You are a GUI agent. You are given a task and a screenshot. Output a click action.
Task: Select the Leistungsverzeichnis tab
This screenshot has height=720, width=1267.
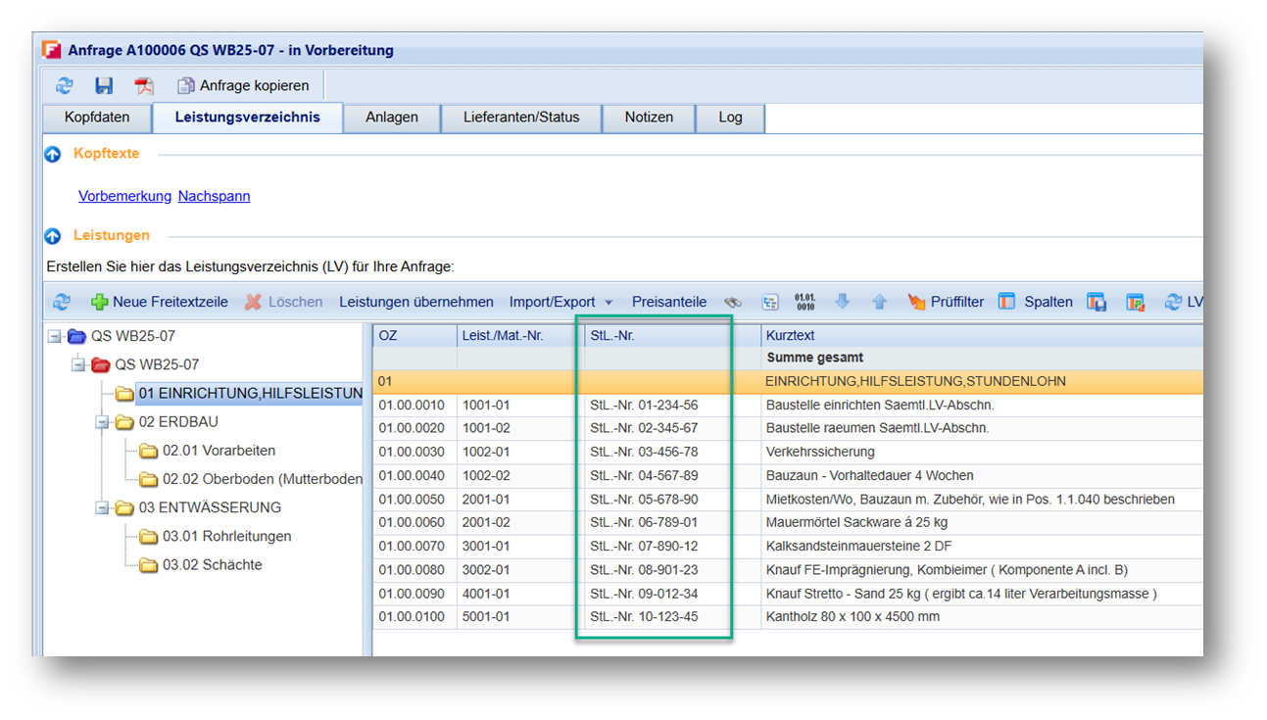point(248,118)
